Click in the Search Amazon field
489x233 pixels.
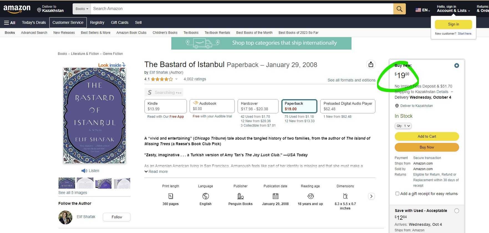242,9
